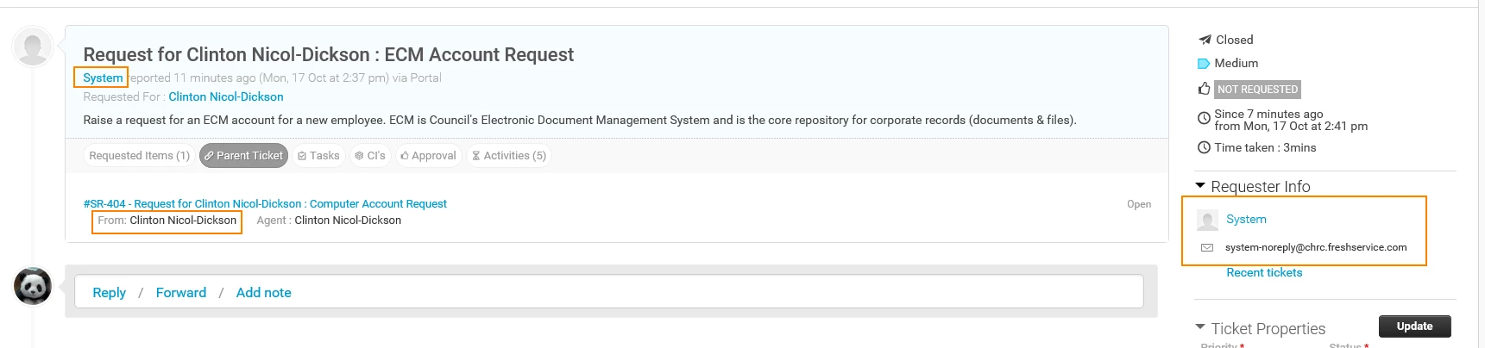This screenshot has width=1485, height=348.
Task: Collapse the Ticket Properties section
Action: click(x=1200, y=327)
